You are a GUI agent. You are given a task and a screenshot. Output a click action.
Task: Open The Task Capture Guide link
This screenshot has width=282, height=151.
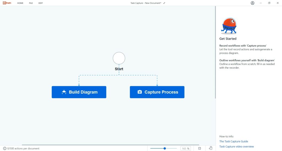[234, 141]
